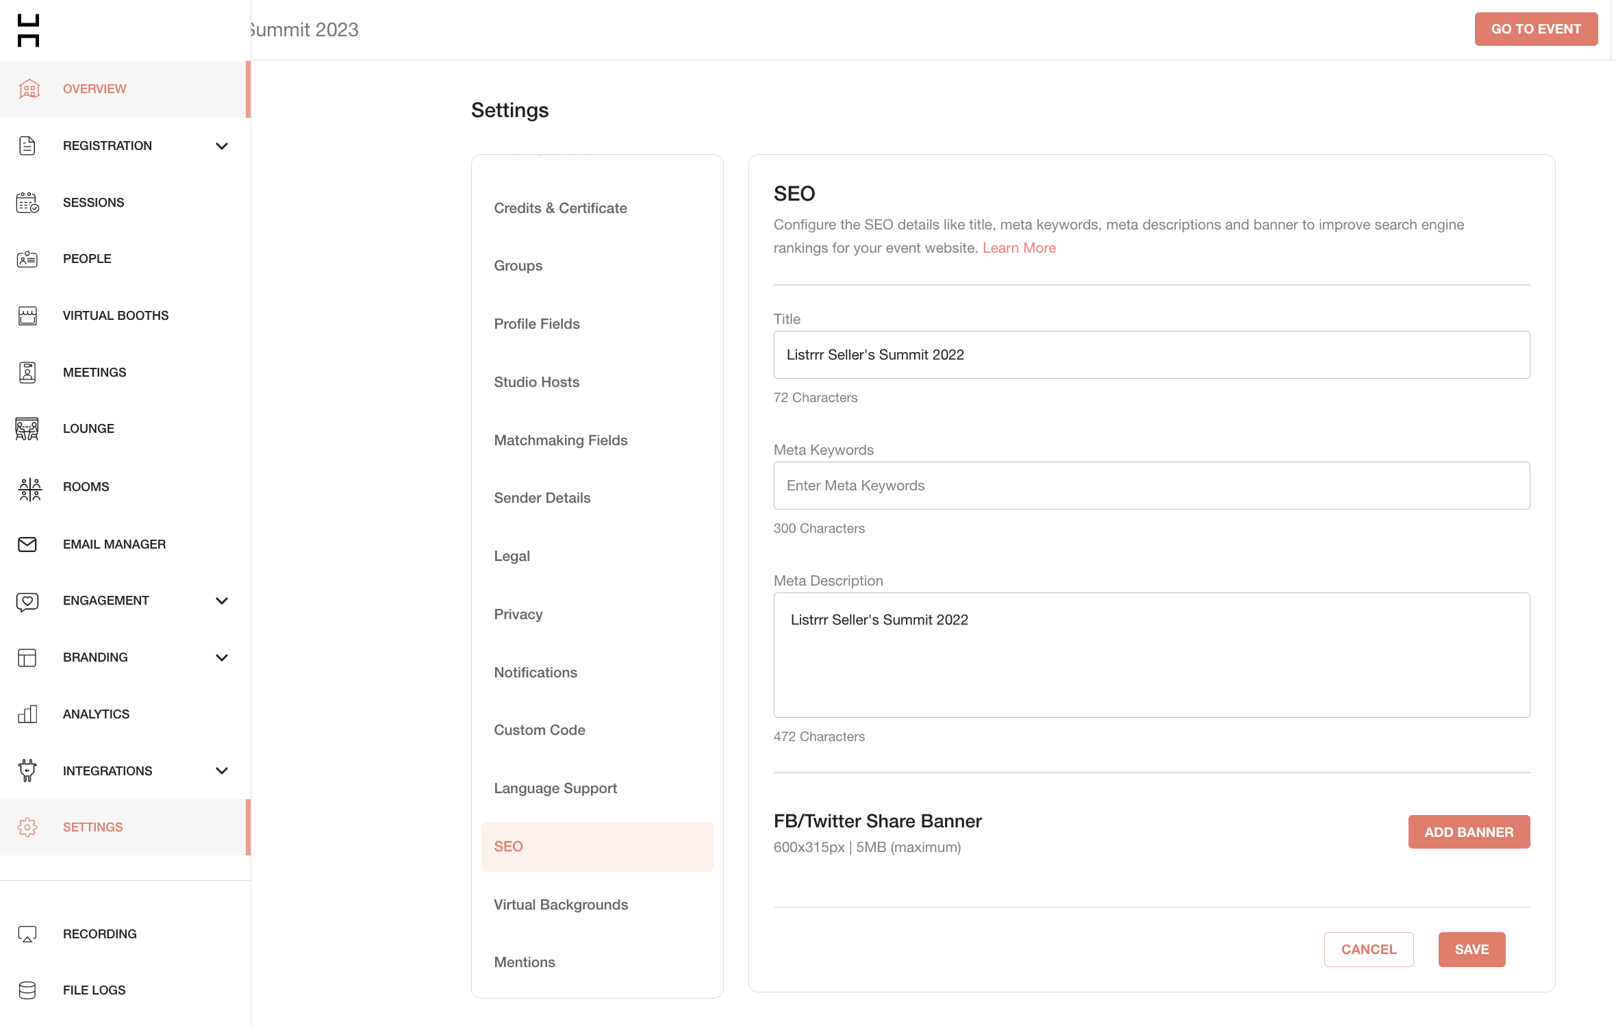The height and width of the screenshot is (1026, 1616).
Task: Focus the Meta Description text area
Action: pos(1152,655)
